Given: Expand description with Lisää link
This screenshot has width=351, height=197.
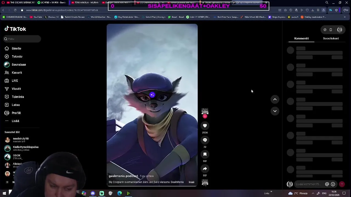Looking at the screenshot, I should [x=191, y=182].
